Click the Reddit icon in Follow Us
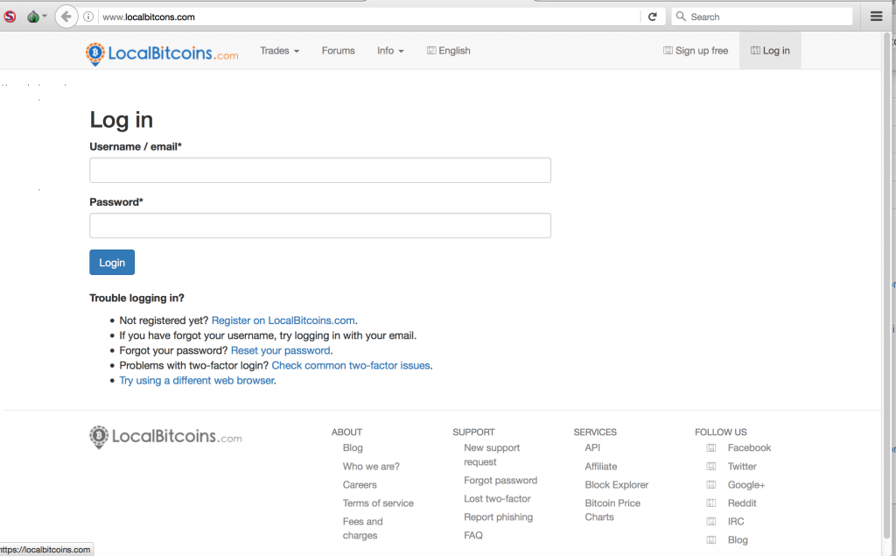 pos(710,503)
